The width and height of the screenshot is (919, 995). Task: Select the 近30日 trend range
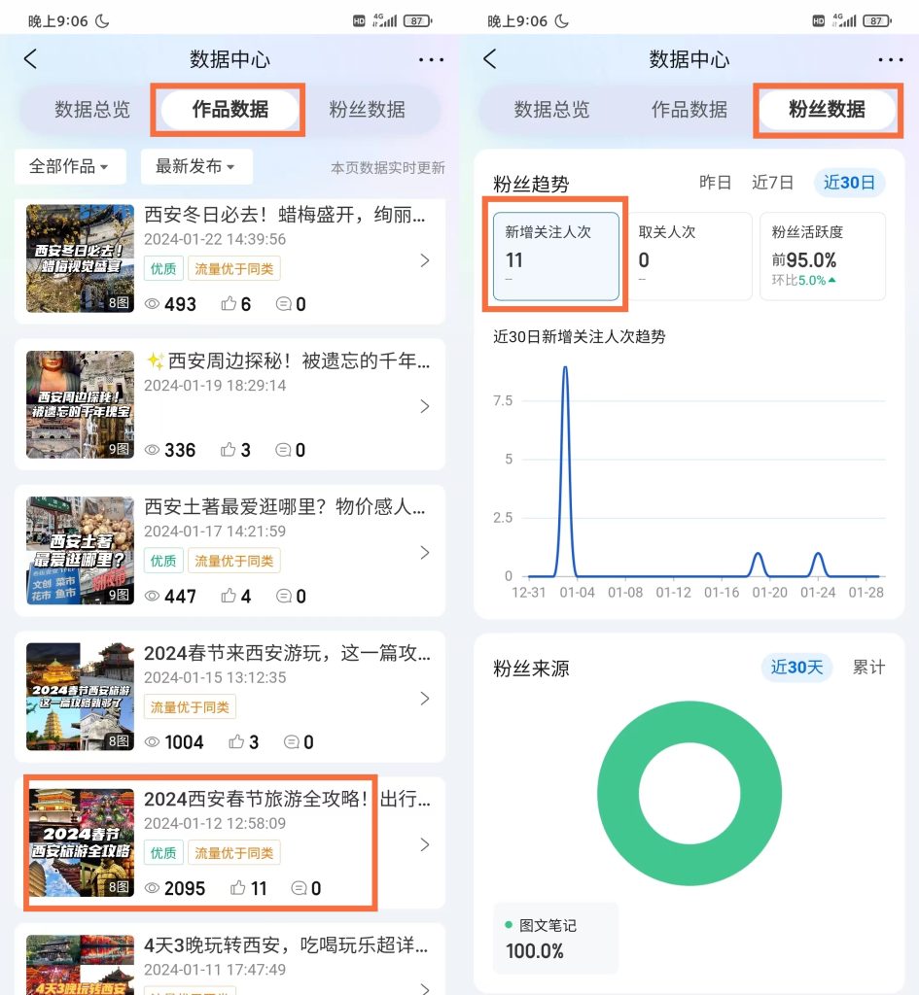point(849,183)
